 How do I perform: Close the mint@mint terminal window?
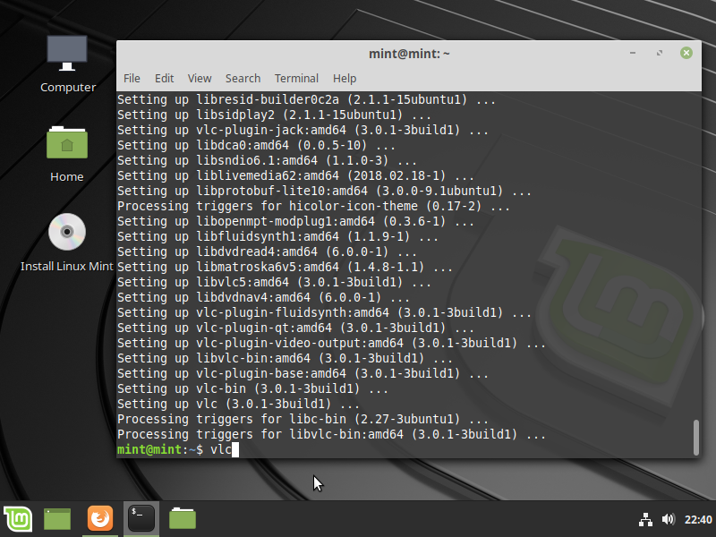[x=686, y=53]
